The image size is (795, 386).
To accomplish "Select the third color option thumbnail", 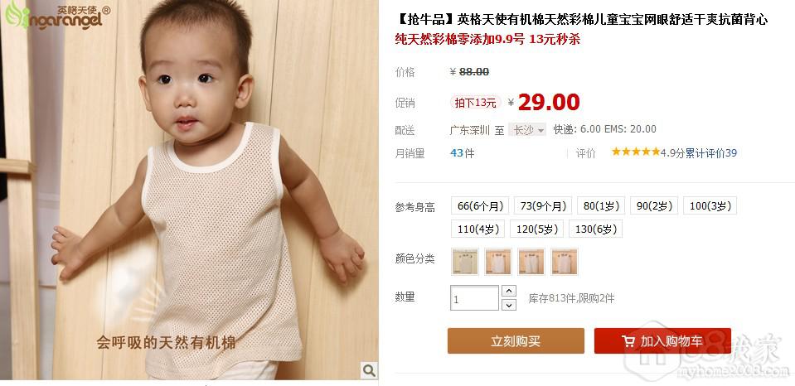I will (x=531, y=262).
